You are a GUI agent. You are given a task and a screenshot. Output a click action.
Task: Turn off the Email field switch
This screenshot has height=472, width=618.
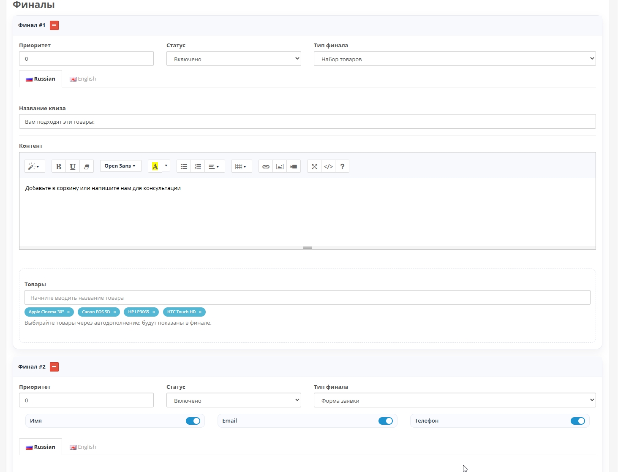(x=385, y=421)
